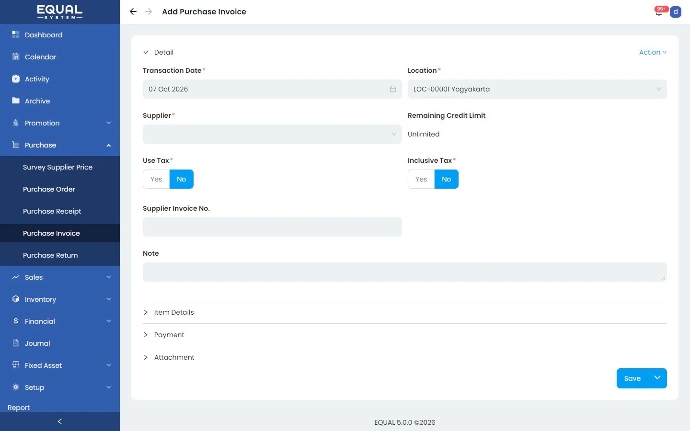Collapse the sidebar with the bottom chevron
The image size is (690, 431).
60,421
